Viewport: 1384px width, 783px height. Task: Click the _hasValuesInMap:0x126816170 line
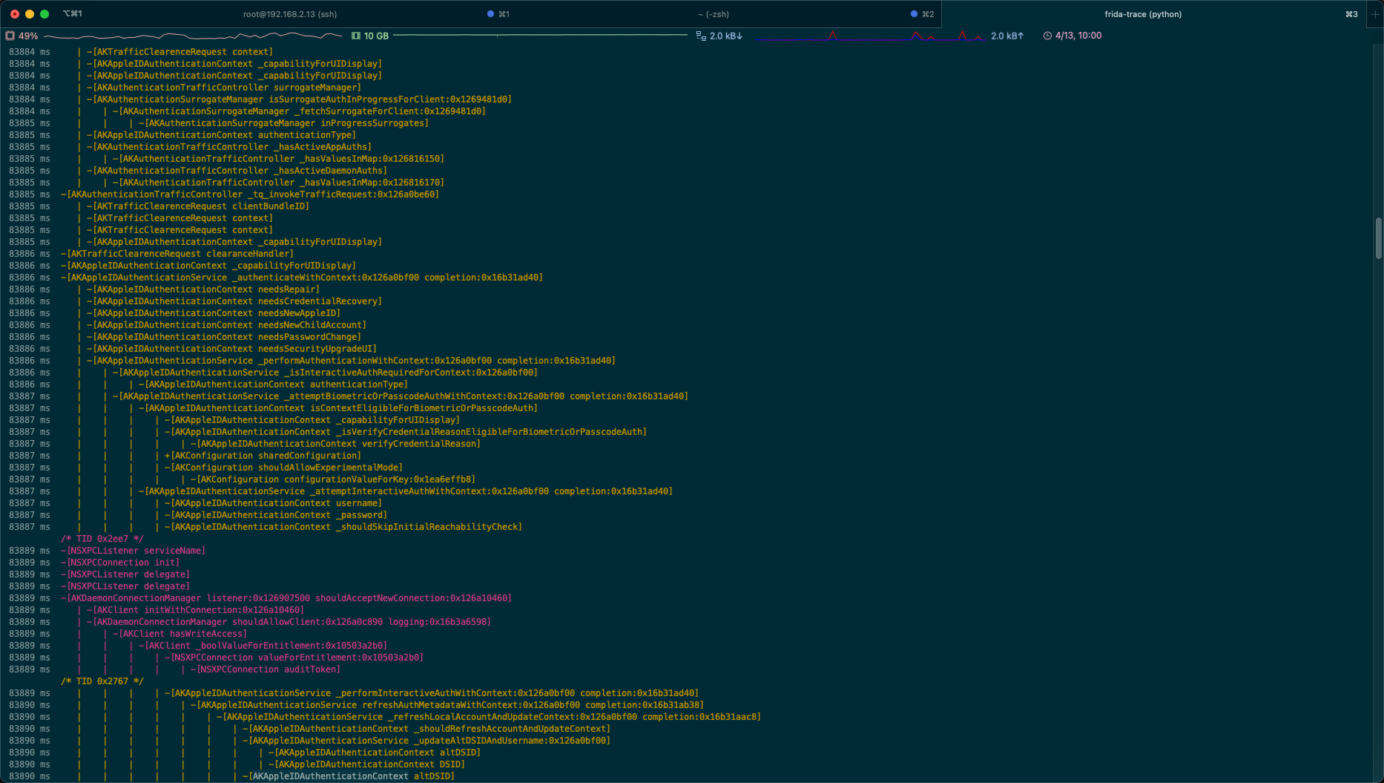click(x=278, y=183)
